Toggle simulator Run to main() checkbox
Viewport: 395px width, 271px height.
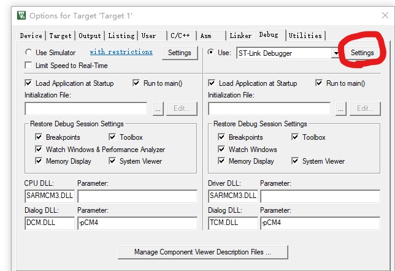click(x=136, y=83)
